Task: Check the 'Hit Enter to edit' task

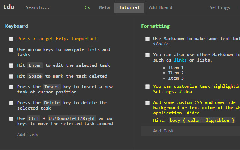Action: click(x=11, y=66)
